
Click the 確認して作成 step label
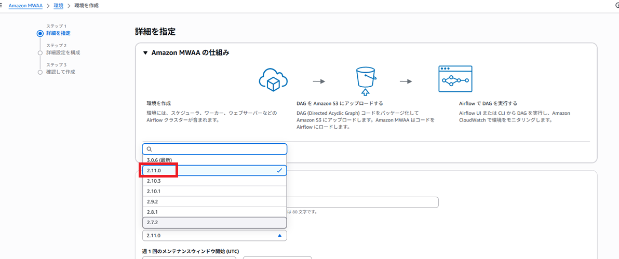(60, 72)
